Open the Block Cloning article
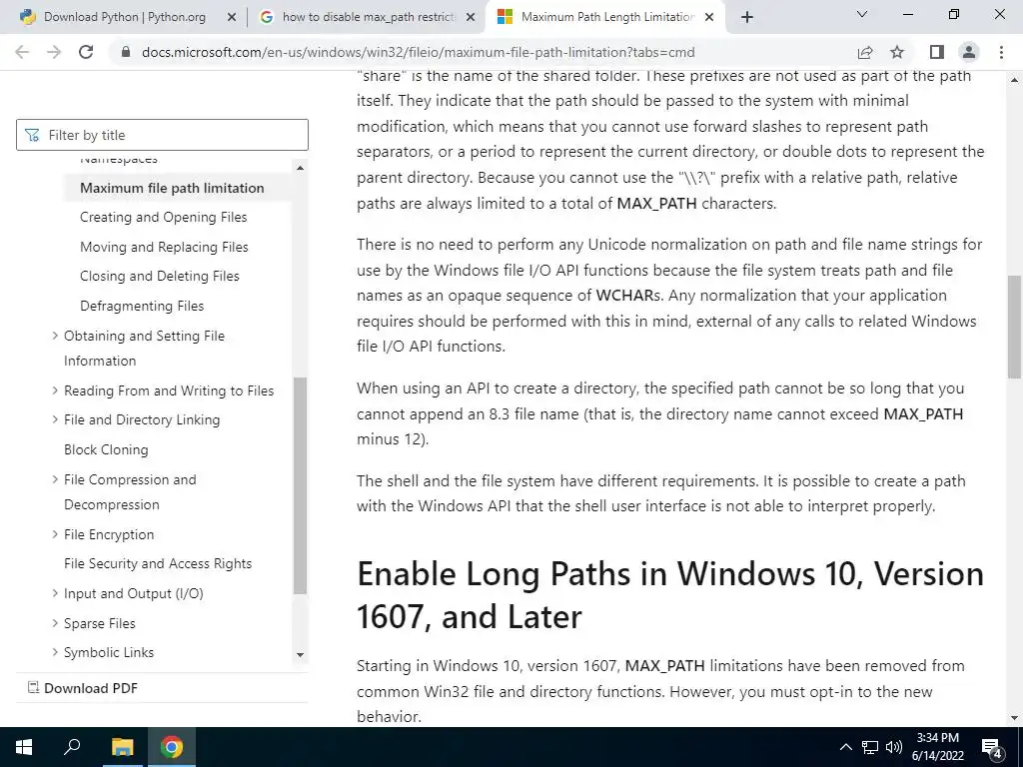Screen dimensions: 1023x767 point(106,450)
